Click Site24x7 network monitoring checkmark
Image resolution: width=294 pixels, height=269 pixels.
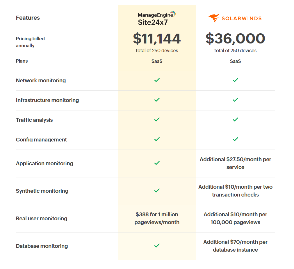157,80
